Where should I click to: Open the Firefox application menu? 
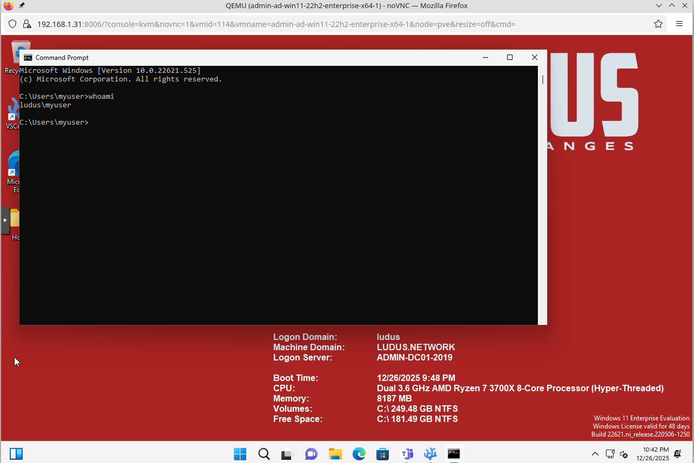(x=679, y=24)
